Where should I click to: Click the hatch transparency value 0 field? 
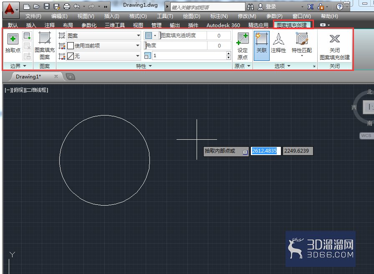tap(219, 35)
